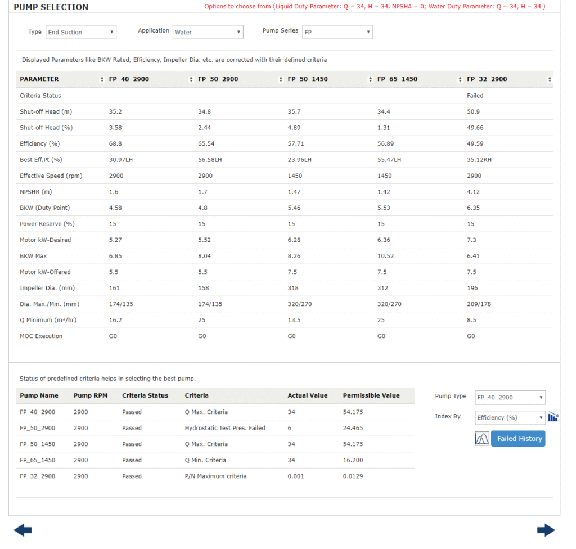
Task: Click the Hydrostatic Test Pres. Failed criteria
Action: 225,428
